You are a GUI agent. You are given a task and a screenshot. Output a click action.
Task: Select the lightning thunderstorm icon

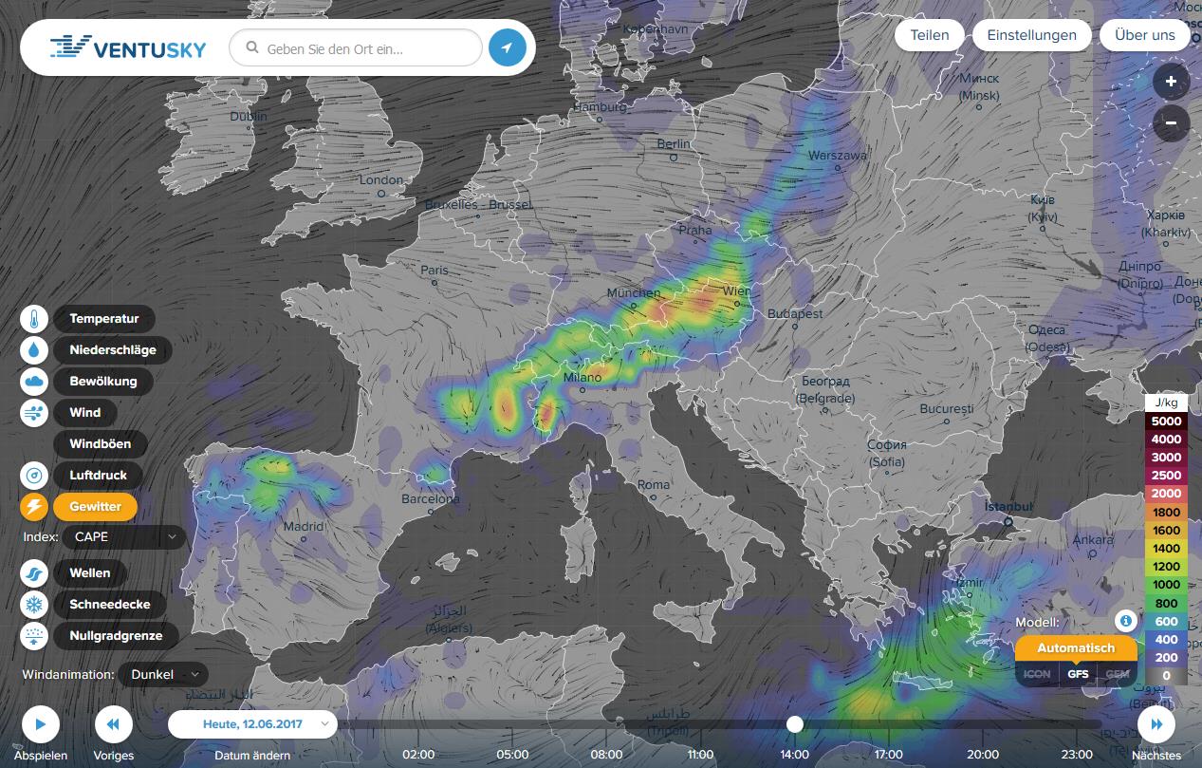pos(34,507)
